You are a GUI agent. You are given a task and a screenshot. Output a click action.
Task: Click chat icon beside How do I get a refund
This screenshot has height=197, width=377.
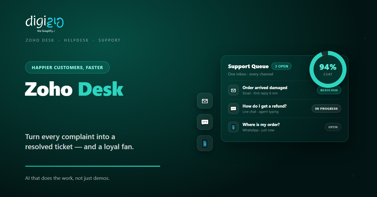click(233, 109)
